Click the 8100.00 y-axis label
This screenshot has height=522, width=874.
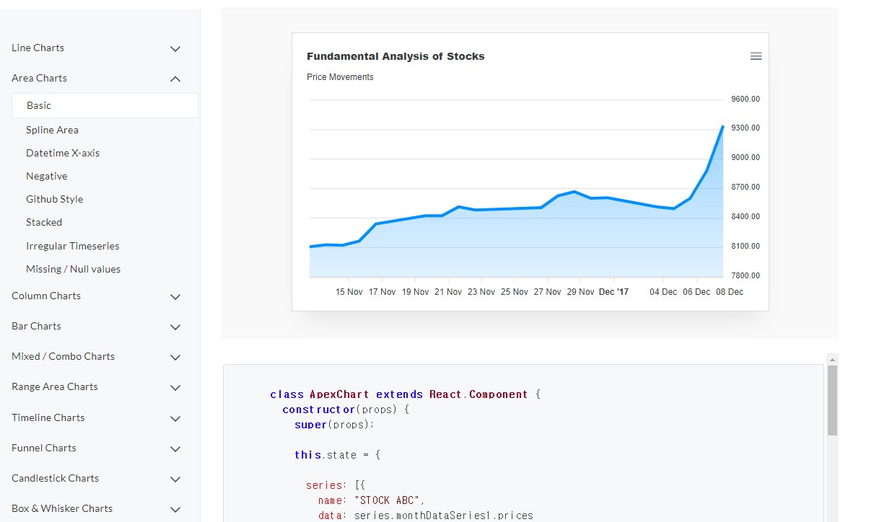click(x=746, y=246)
